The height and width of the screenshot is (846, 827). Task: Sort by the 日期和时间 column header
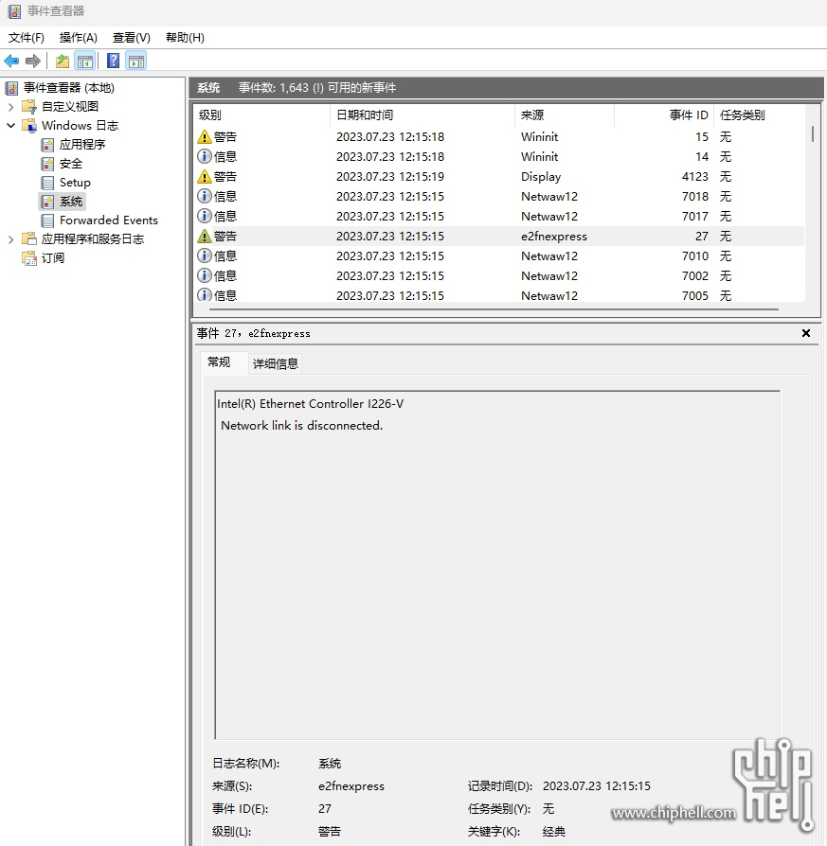[x=422, y=115]
